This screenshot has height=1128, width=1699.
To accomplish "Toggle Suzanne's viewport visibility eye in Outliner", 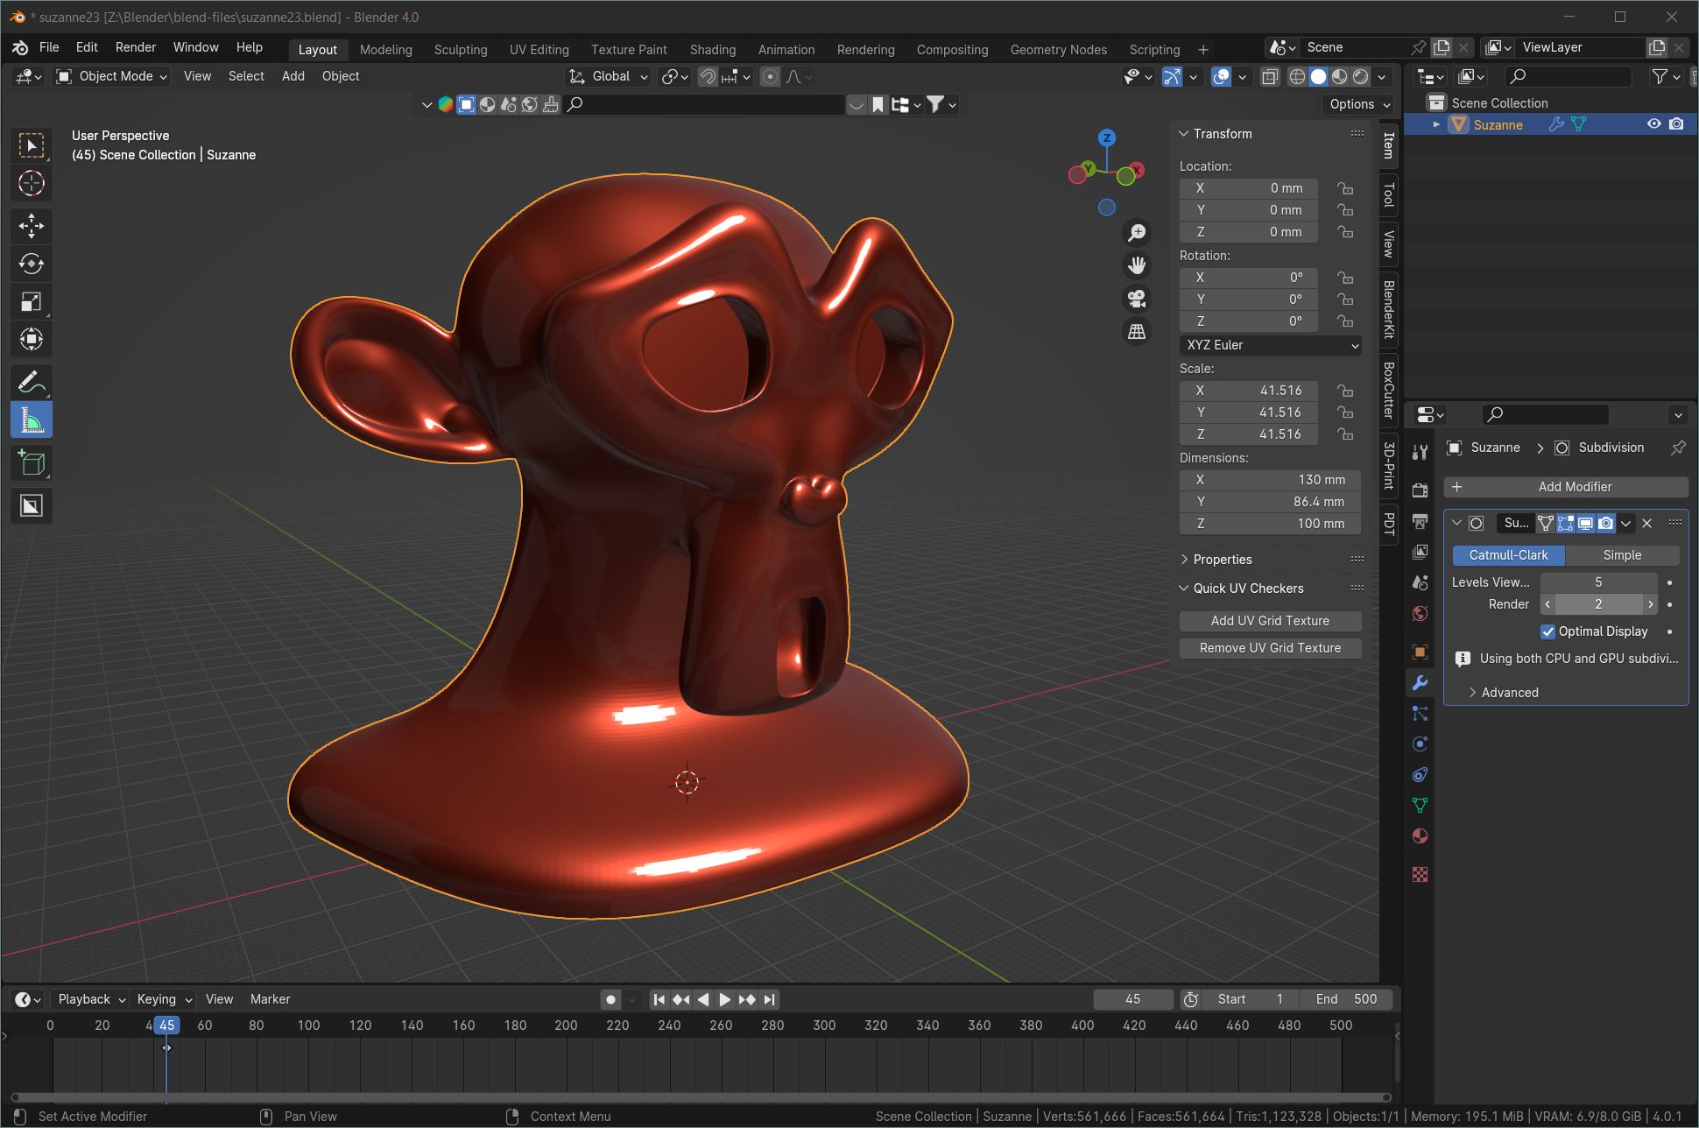I will (x=1653, y=124).
